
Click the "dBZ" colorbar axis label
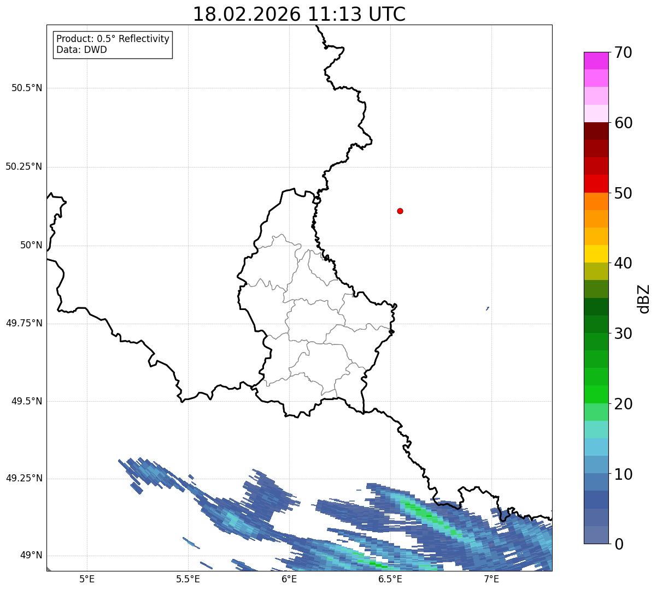[x=644, y=299]
